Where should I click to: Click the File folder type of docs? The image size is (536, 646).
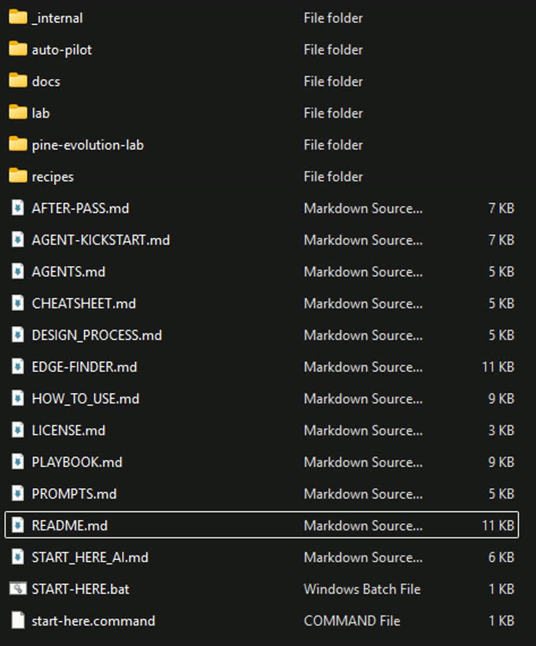(334, 81)
